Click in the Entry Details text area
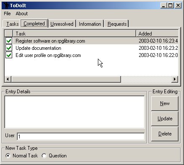 coord(74,112)
